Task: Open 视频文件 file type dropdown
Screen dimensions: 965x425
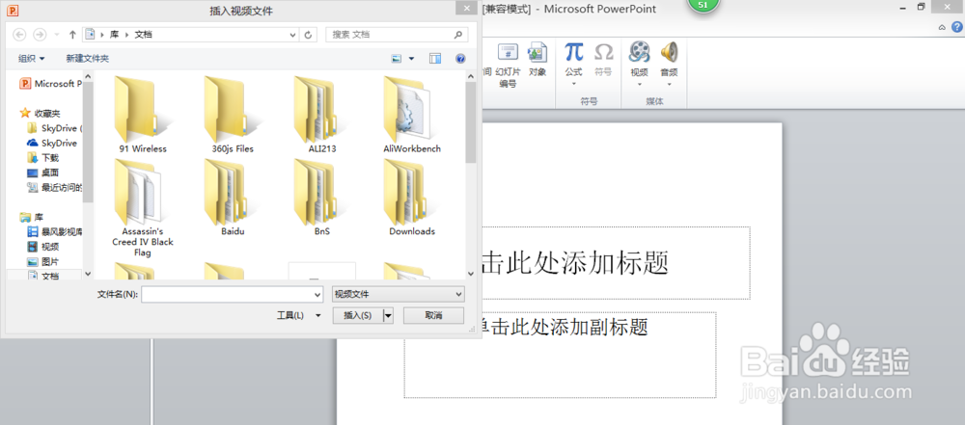Action: tap(399, 295)
